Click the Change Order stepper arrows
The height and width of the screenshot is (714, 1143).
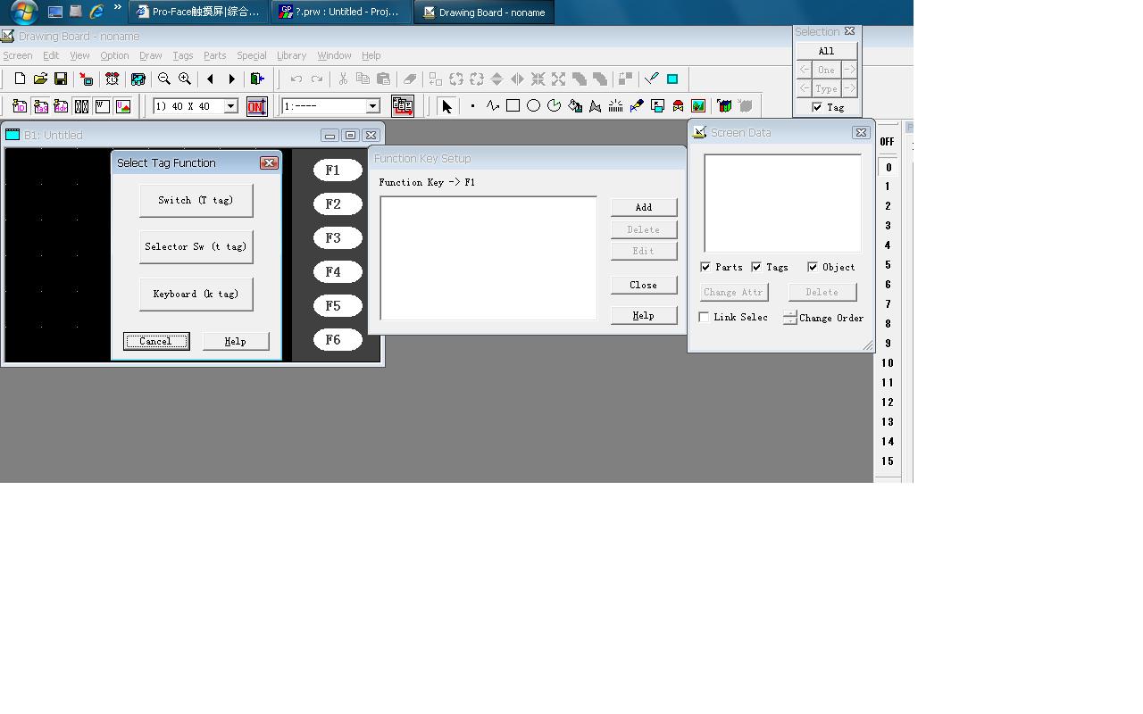[790, 317]
